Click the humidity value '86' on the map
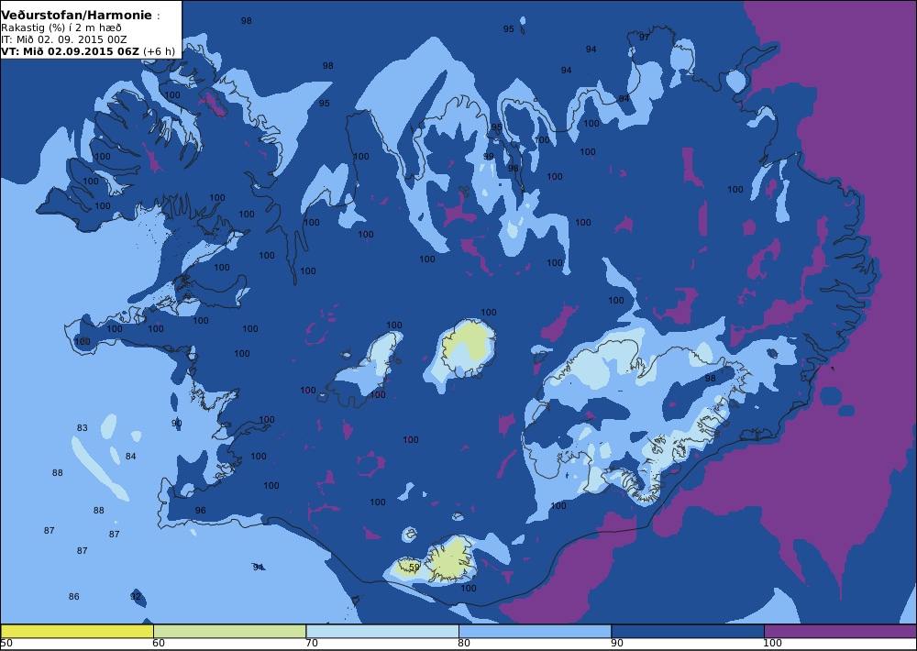 pyautogui.click(x=73, y=596)
